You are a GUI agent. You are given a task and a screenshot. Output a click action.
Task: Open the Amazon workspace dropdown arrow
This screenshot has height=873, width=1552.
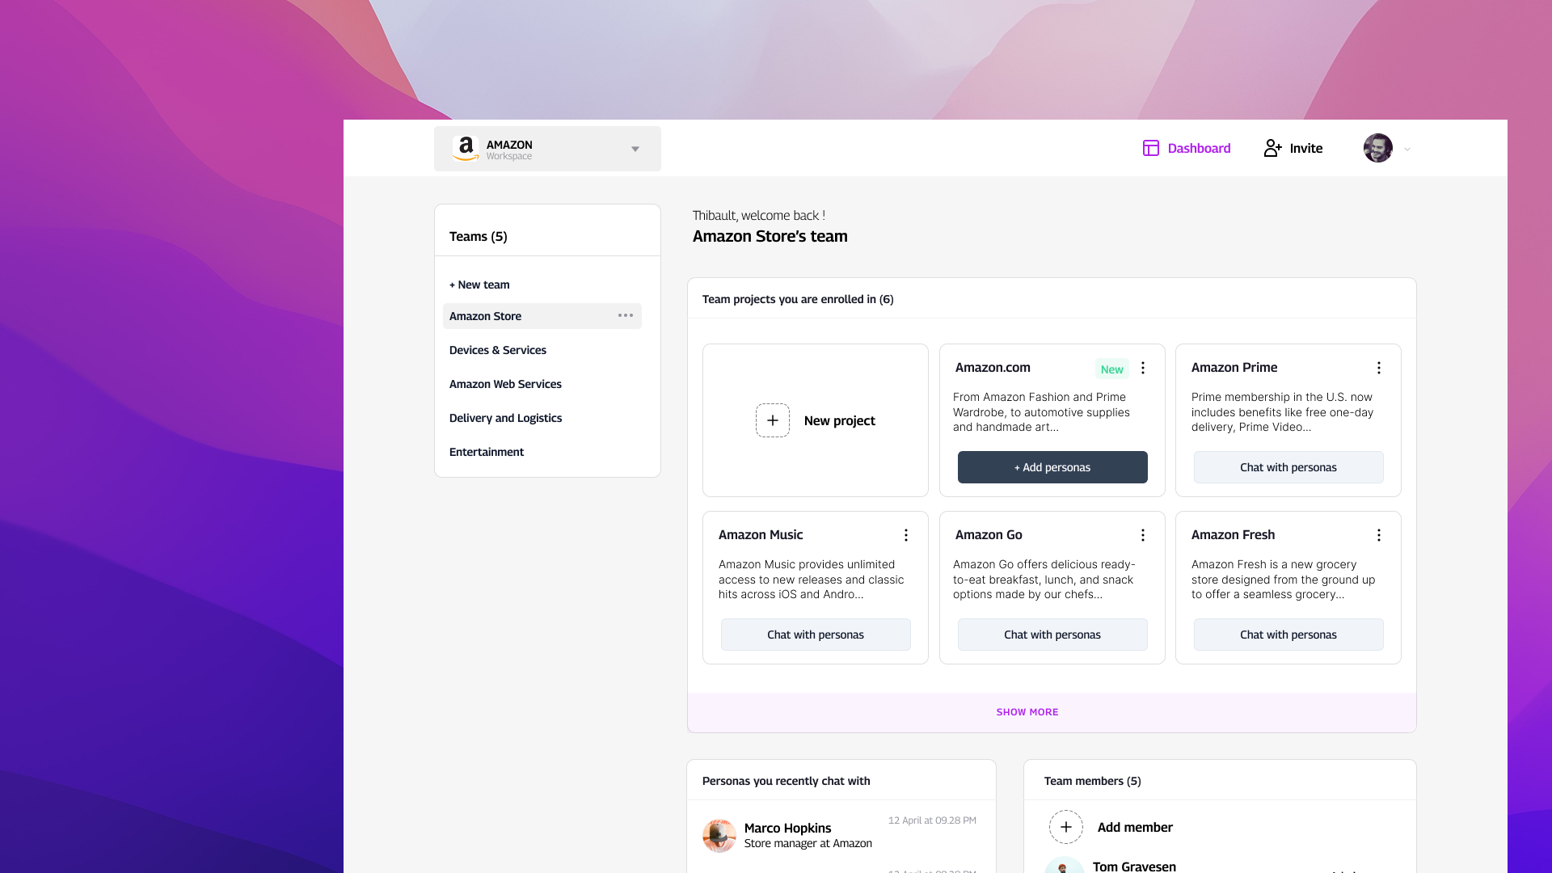635,149
